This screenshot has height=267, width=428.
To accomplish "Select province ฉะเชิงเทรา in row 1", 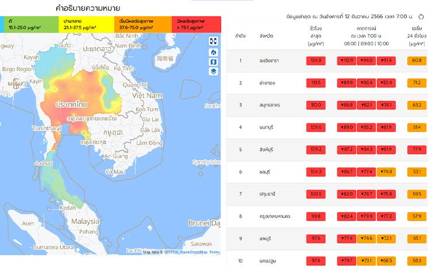I will (x=269, y=60).
